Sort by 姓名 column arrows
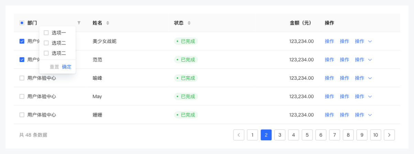The image size is (414, 154). click(x=108, y=23)
